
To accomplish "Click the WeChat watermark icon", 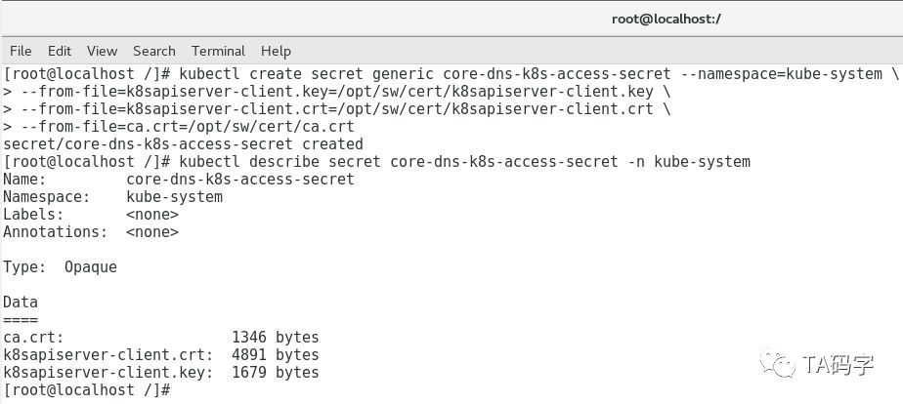I will tap(778, 364).
